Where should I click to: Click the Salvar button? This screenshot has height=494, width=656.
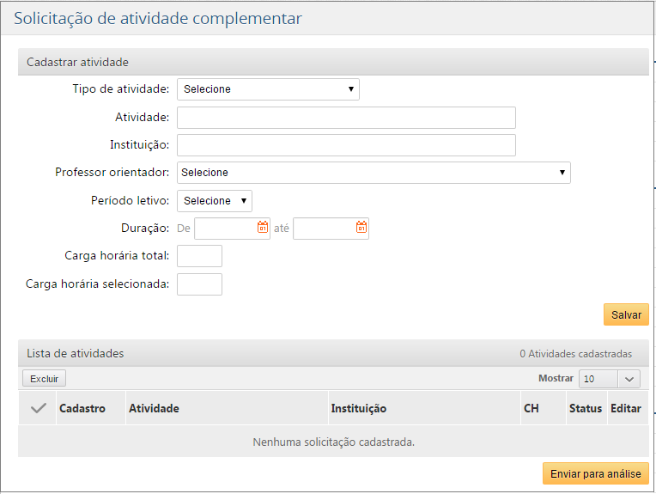[x=626, y=315]
